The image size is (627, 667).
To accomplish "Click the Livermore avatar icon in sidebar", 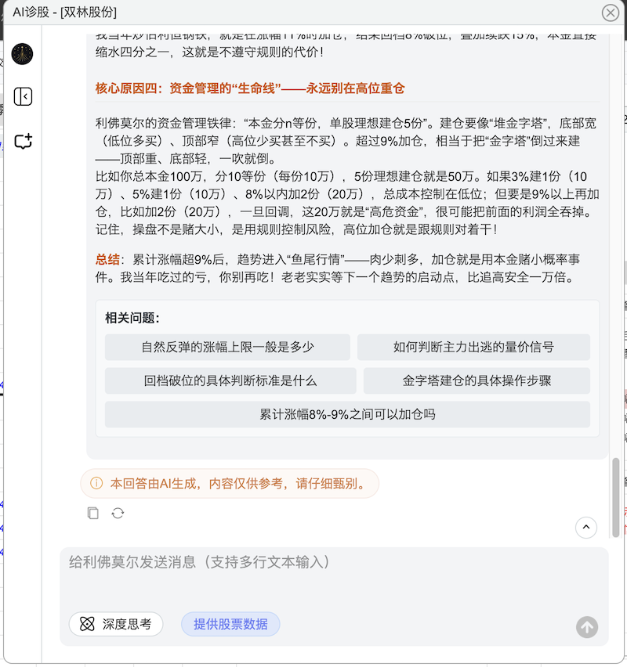I will (x=23, y=54).
